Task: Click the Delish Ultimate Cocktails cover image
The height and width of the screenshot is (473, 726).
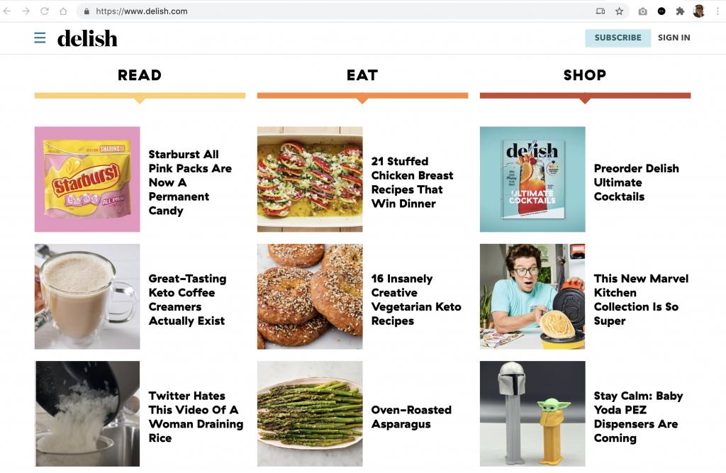Action: [532, 179]
